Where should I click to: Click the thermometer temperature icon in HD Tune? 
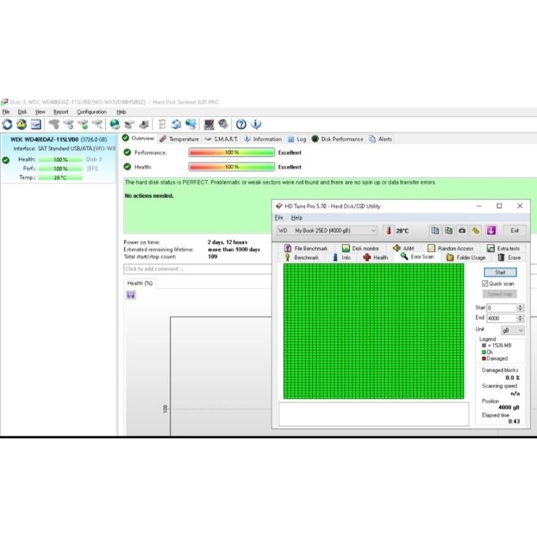[389, 230]
